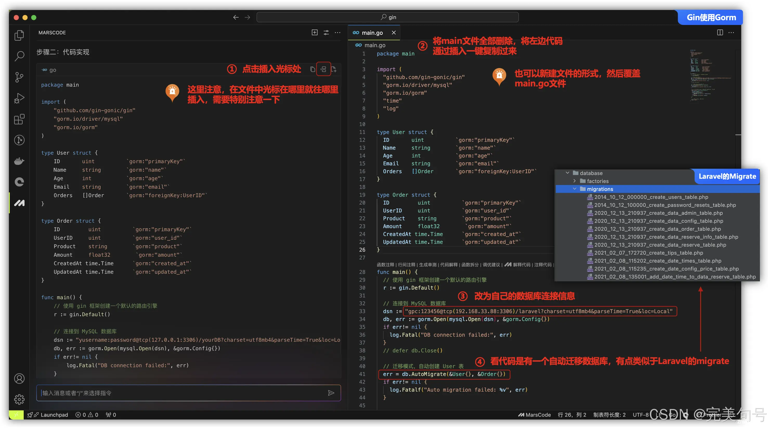Screen dimensions: 768x428
Task: Open 2021_02_08_115202_create_date_times_table.php
Action: click(x=658, y=261)
